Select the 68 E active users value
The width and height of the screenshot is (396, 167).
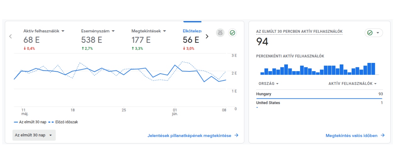31,40
